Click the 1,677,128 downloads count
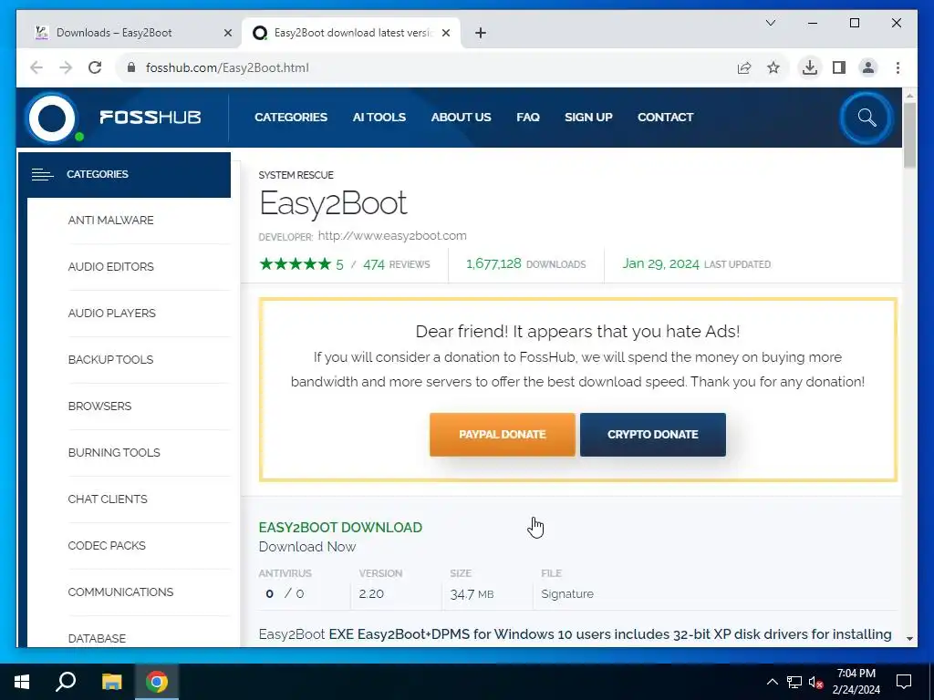This screenshot has height=700, width=934. [x=493, y=263]
